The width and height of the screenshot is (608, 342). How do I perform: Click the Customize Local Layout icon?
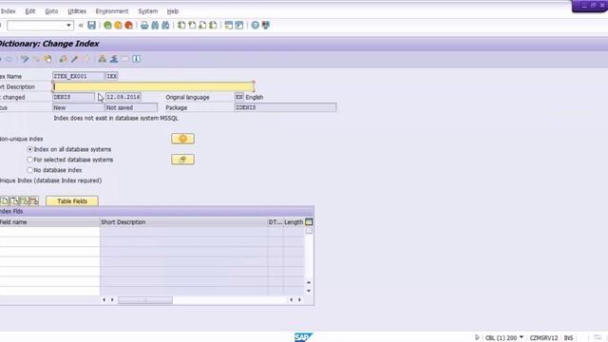pyautogui.click(x=266, y=26)
